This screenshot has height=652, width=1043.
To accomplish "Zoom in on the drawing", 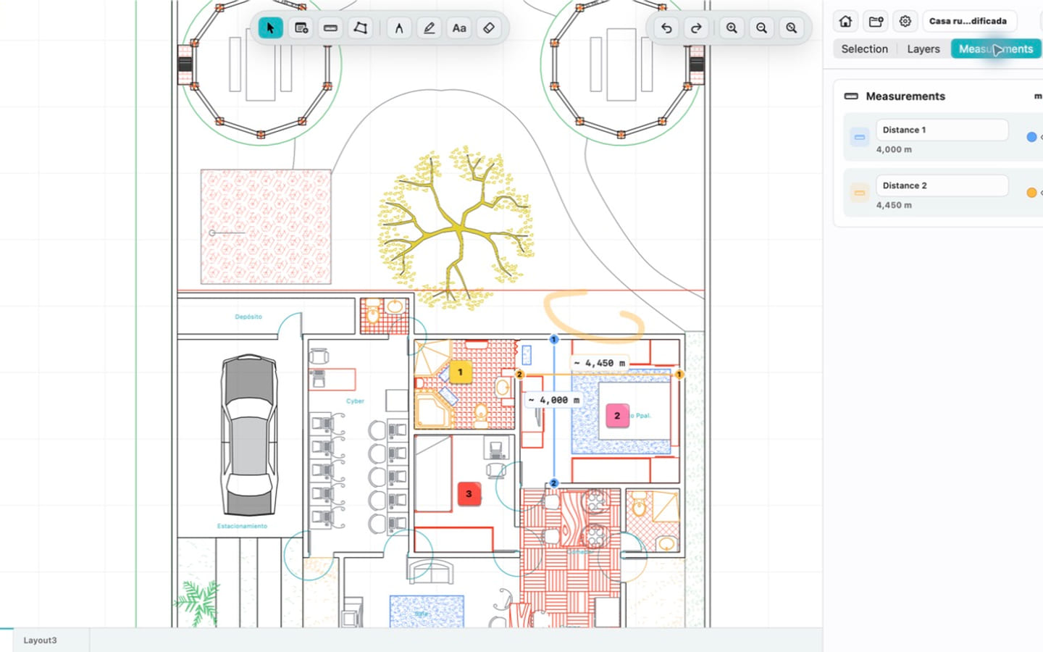I will coord(732,28).
